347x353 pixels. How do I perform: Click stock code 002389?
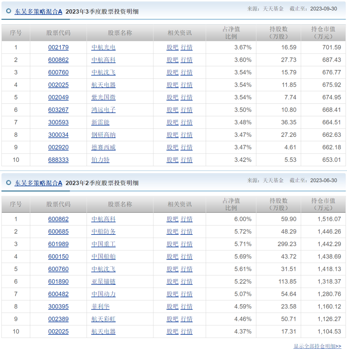click(58, 319)
